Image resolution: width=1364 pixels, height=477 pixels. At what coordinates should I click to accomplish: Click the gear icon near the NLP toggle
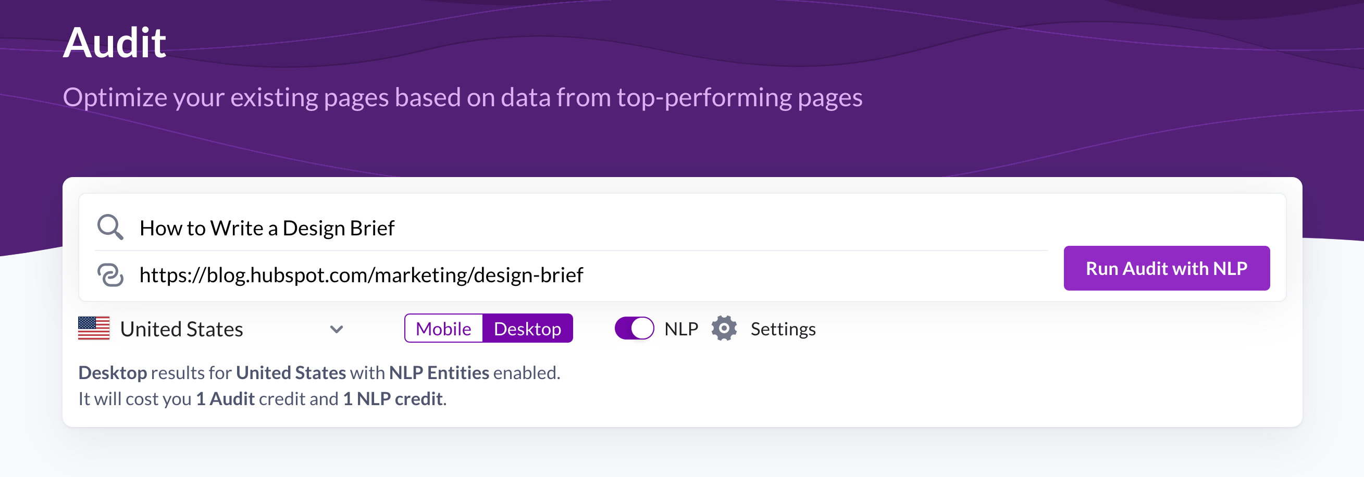tap(724, 328)
